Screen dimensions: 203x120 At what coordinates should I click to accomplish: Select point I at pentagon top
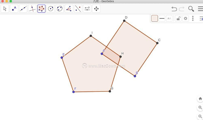(x=91, y=36)
